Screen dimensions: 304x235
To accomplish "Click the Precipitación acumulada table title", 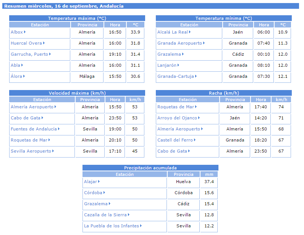I will click(150, 168).
